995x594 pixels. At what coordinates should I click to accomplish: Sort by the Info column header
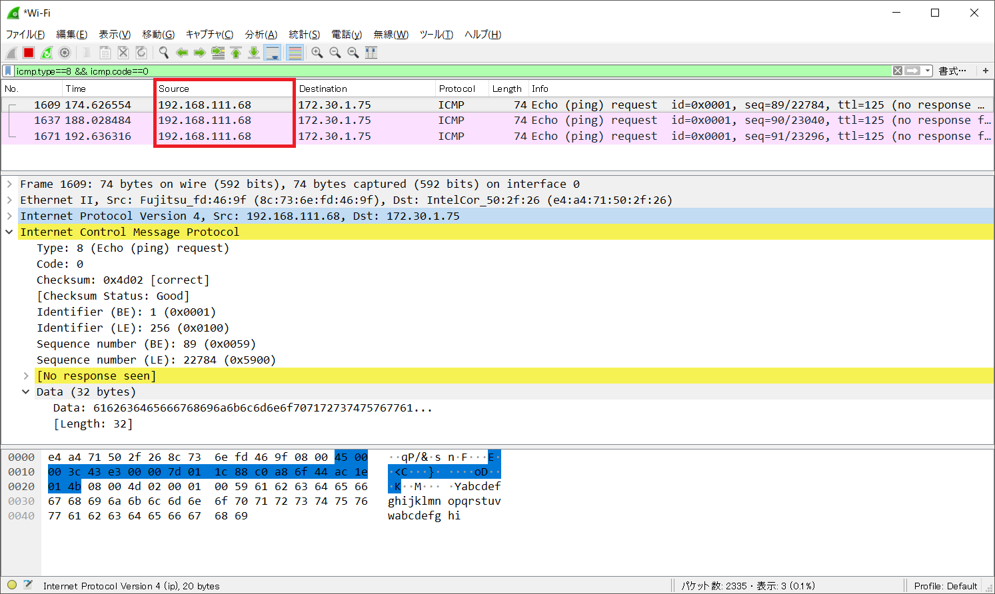[x=760, y=89]
